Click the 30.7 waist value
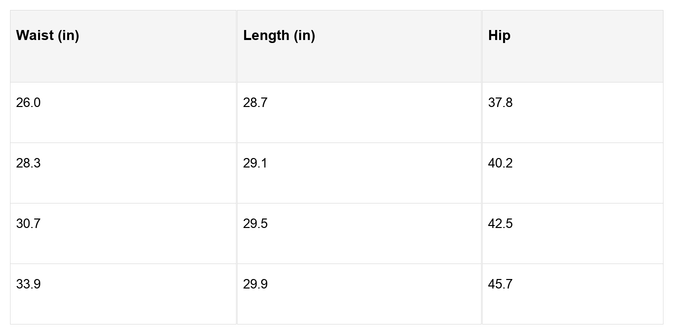This screenshot has width=673, height=334. click(x=29, y=224)
